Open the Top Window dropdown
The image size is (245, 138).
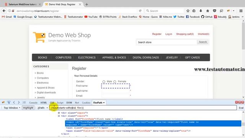click(x=12, y=108)
